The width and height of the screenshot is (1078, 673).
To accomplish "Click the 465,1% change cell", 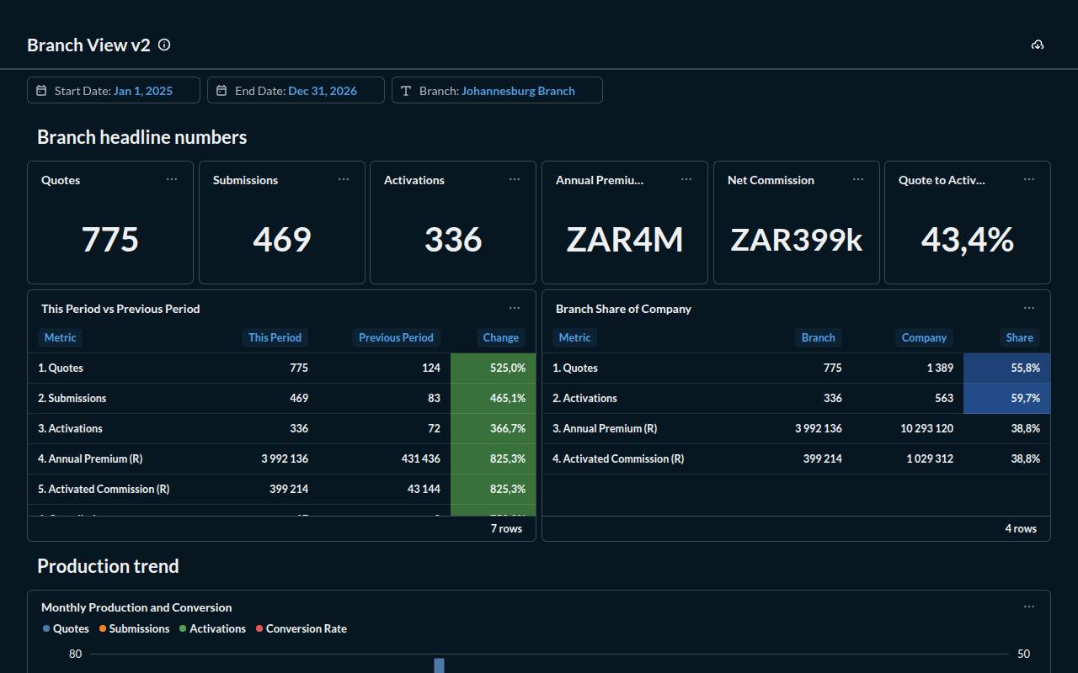I will tap(494, 398).
